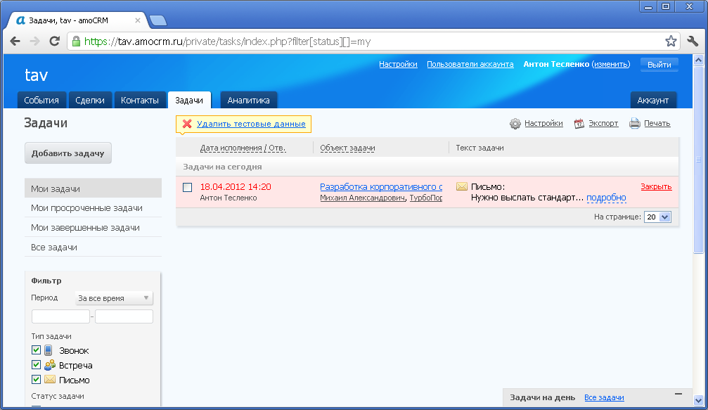Click the gear icon next to Настройки
Image resolution: width=708 pixels, height=410 pixels.
coord(515,124)
